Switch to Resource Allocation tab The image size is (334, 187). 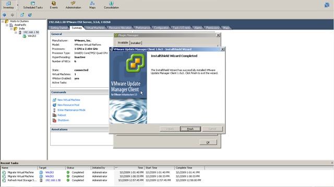click(120, 28)
